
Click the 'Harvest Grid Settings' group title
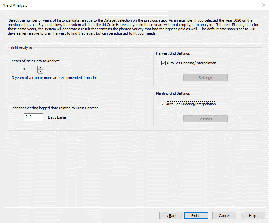173,53
